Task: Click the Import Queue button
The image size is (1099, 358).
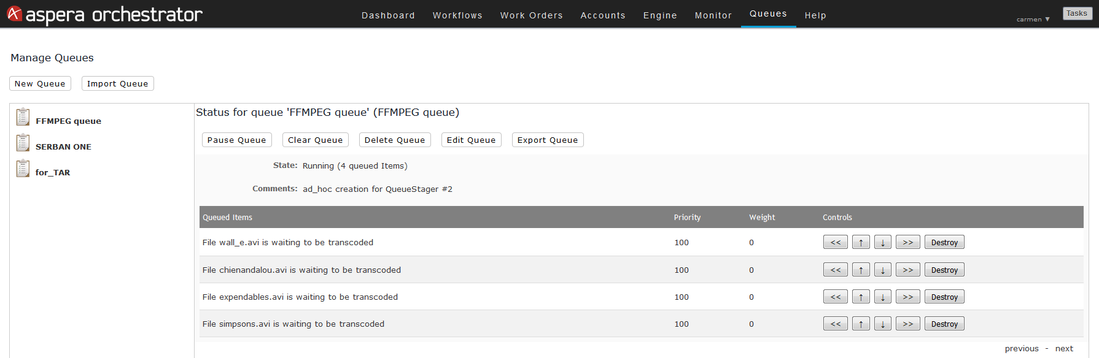Action: pyautogui.click(x=117, y=83)
